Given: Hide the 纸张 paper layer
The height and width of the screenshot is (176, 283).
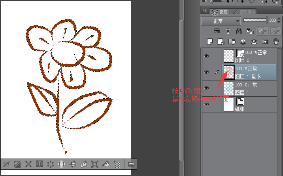Looking at the screenshot, I should (206, 105).
